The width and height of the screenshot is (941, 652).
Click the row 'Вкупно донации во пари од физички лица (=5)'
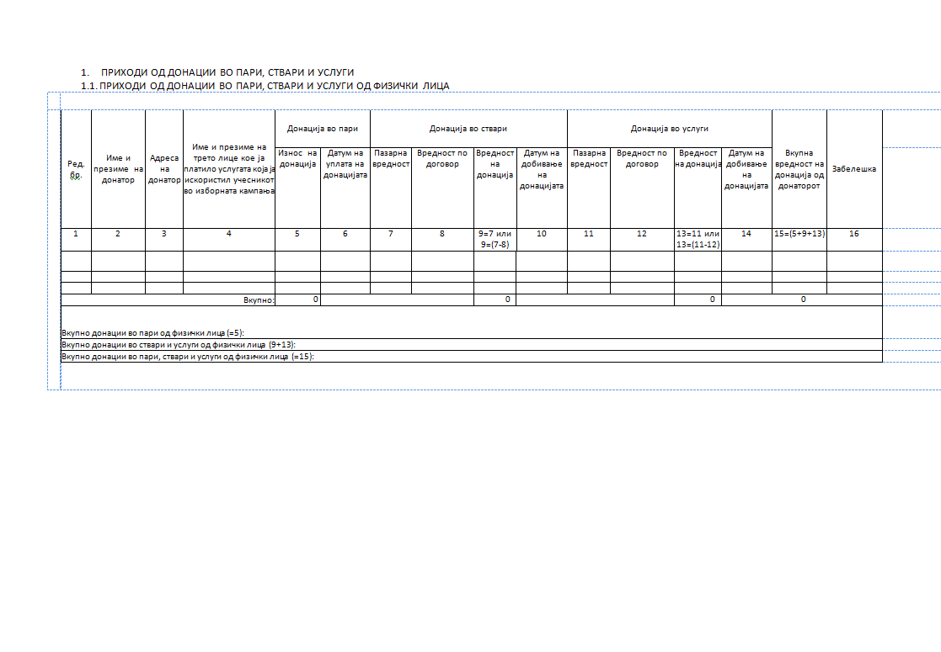click(152, 333)
